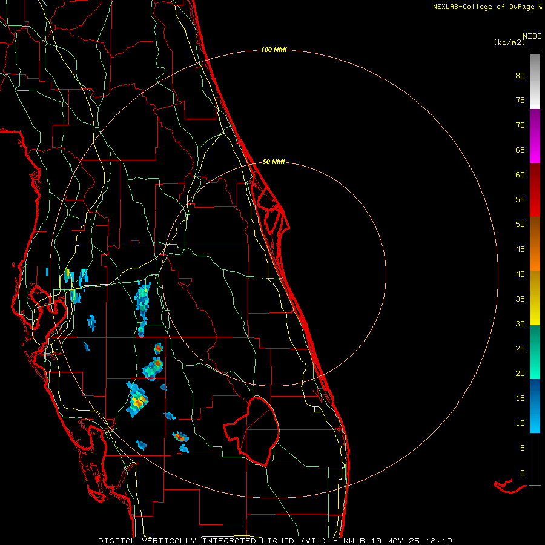Click the 15 value on the scale

click(520, 398)
